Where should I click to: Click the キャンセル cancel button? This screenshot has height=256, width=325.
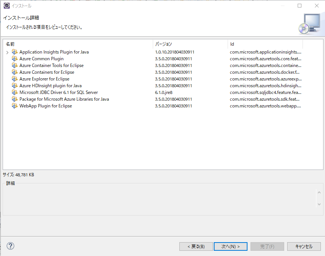pos(304,247)
